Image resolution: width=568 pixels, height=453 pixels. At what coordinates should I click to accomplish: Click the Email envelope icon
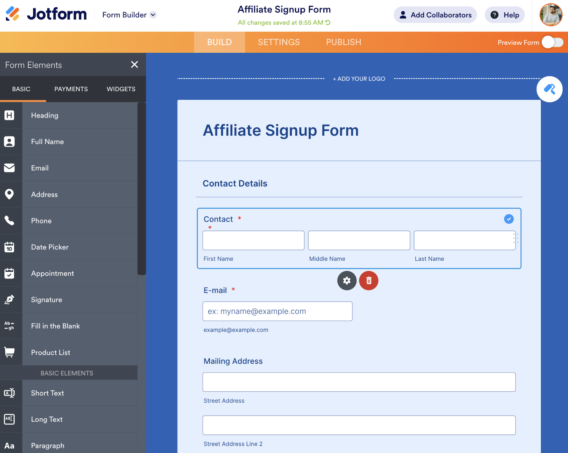(x=10, y=168)
